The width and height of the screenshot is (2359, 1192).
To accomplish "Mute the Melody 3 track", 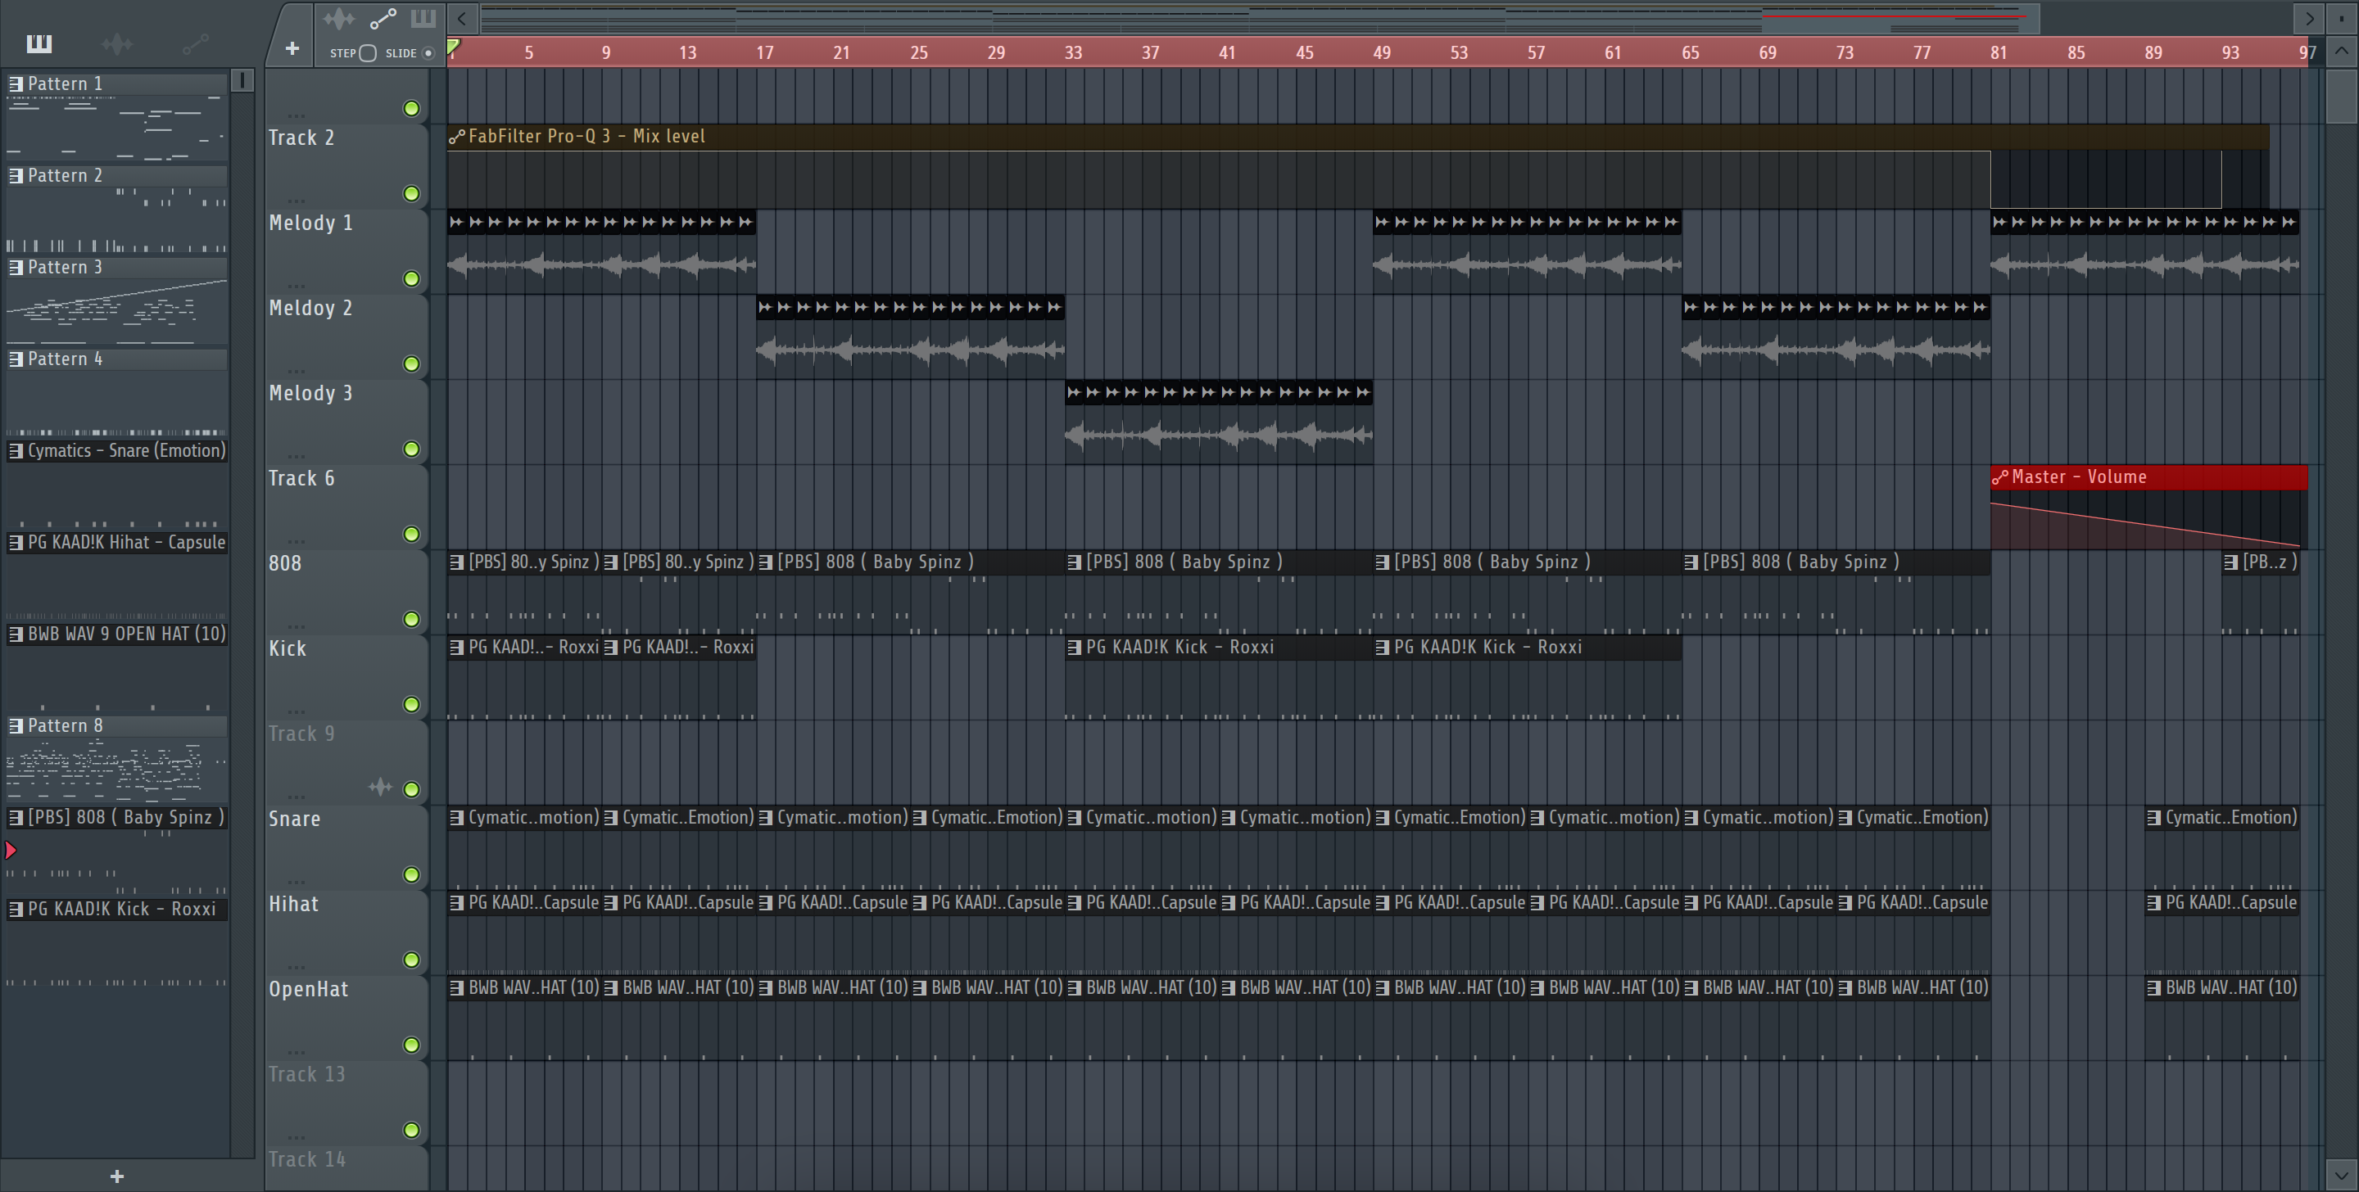I will (411, 449).
